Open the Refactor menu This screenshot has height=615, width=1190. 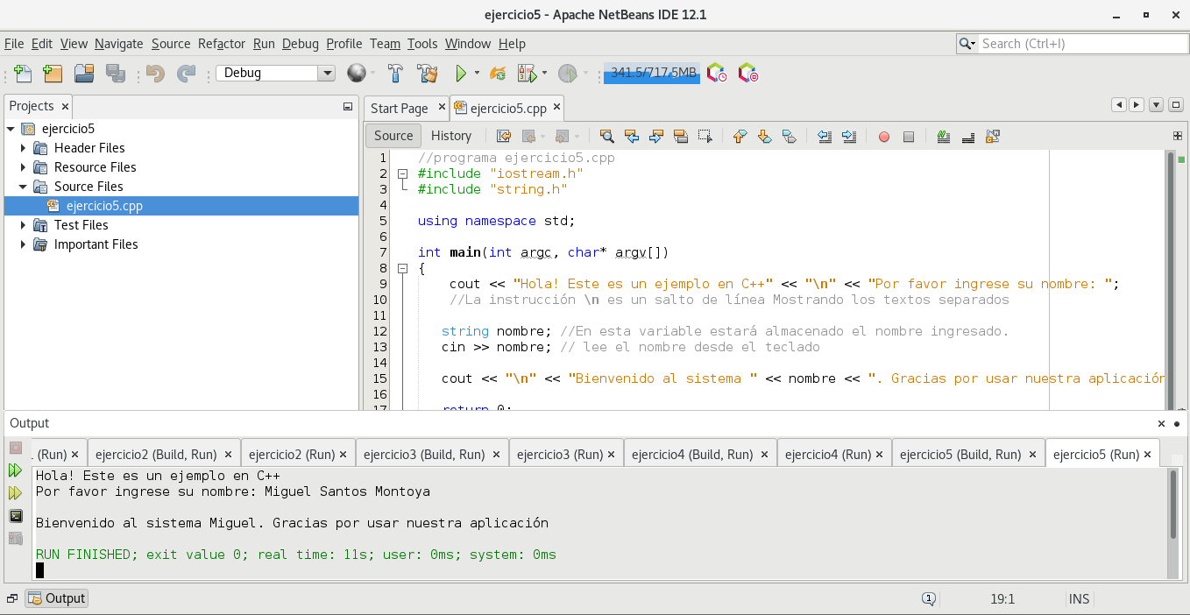(x=221, y=44)
